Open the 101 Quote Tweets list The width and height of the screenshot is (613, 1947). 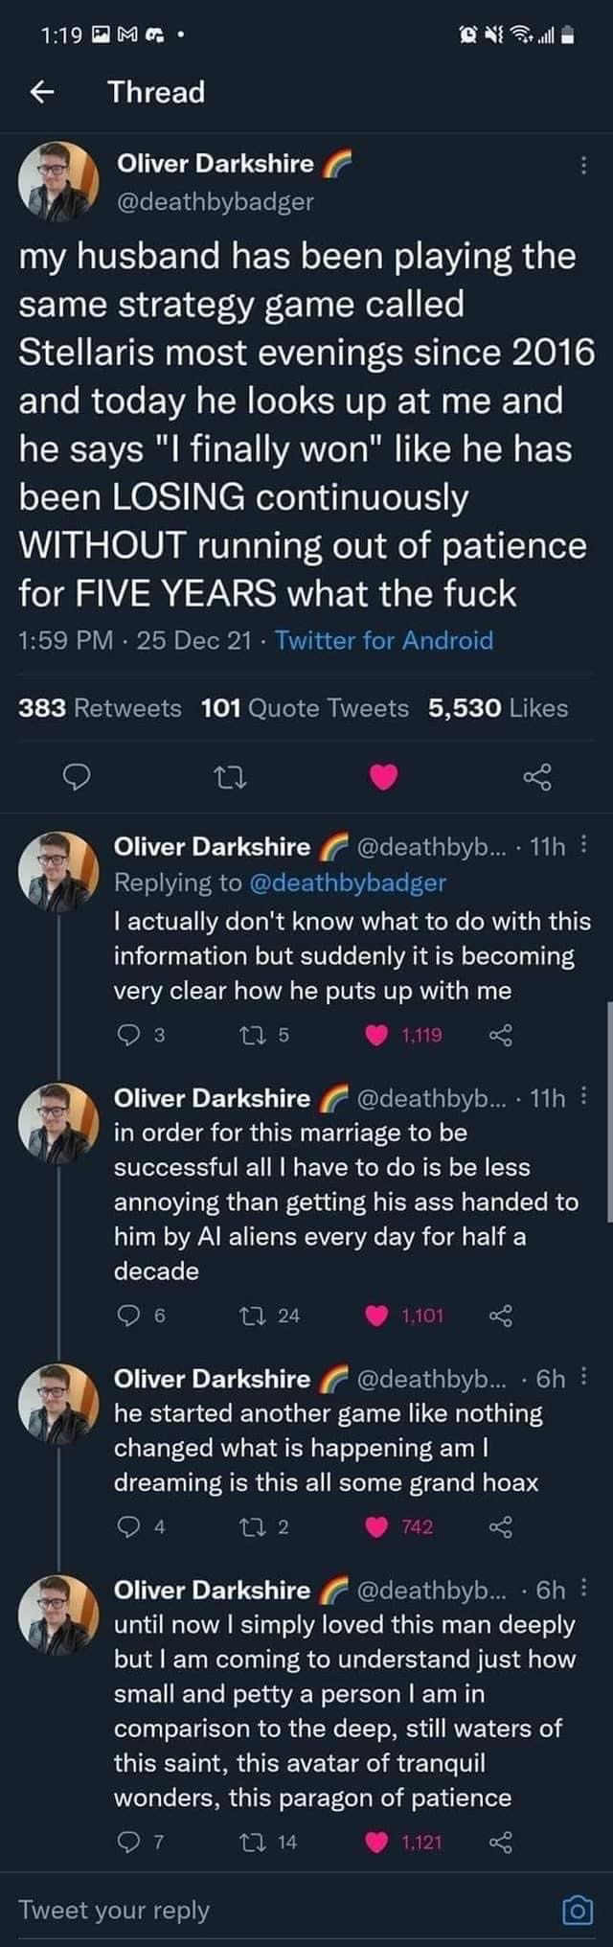305,708
